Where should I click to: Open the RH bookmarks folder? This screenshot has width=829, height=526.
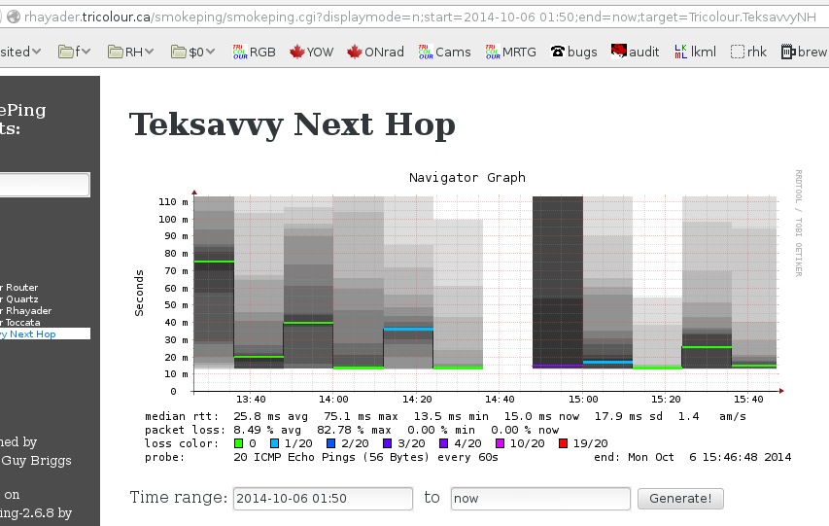point(130,52)
